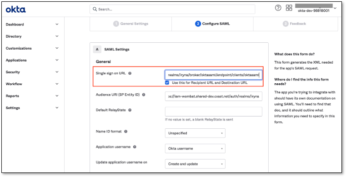The width and height of the screenshot is (346, 177).
Task: Click help icon next to Audience URI
Action: tap(144, 95)
